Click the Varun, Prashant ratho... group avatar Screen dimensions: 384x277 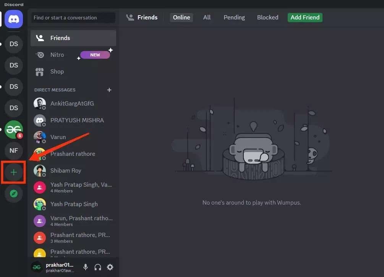[40, 221]
